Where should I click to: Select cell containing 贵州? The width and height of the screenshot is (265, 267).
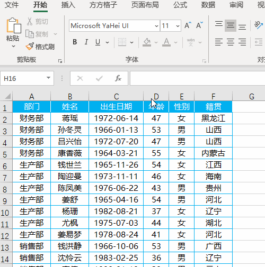213,188
